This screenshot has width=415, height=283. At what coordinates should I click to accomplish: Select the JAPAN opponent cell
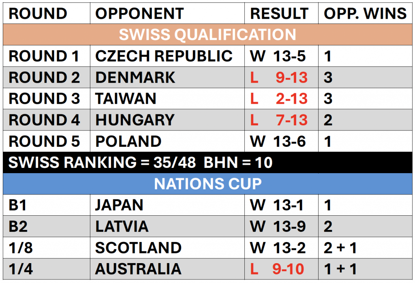(119, 205)
